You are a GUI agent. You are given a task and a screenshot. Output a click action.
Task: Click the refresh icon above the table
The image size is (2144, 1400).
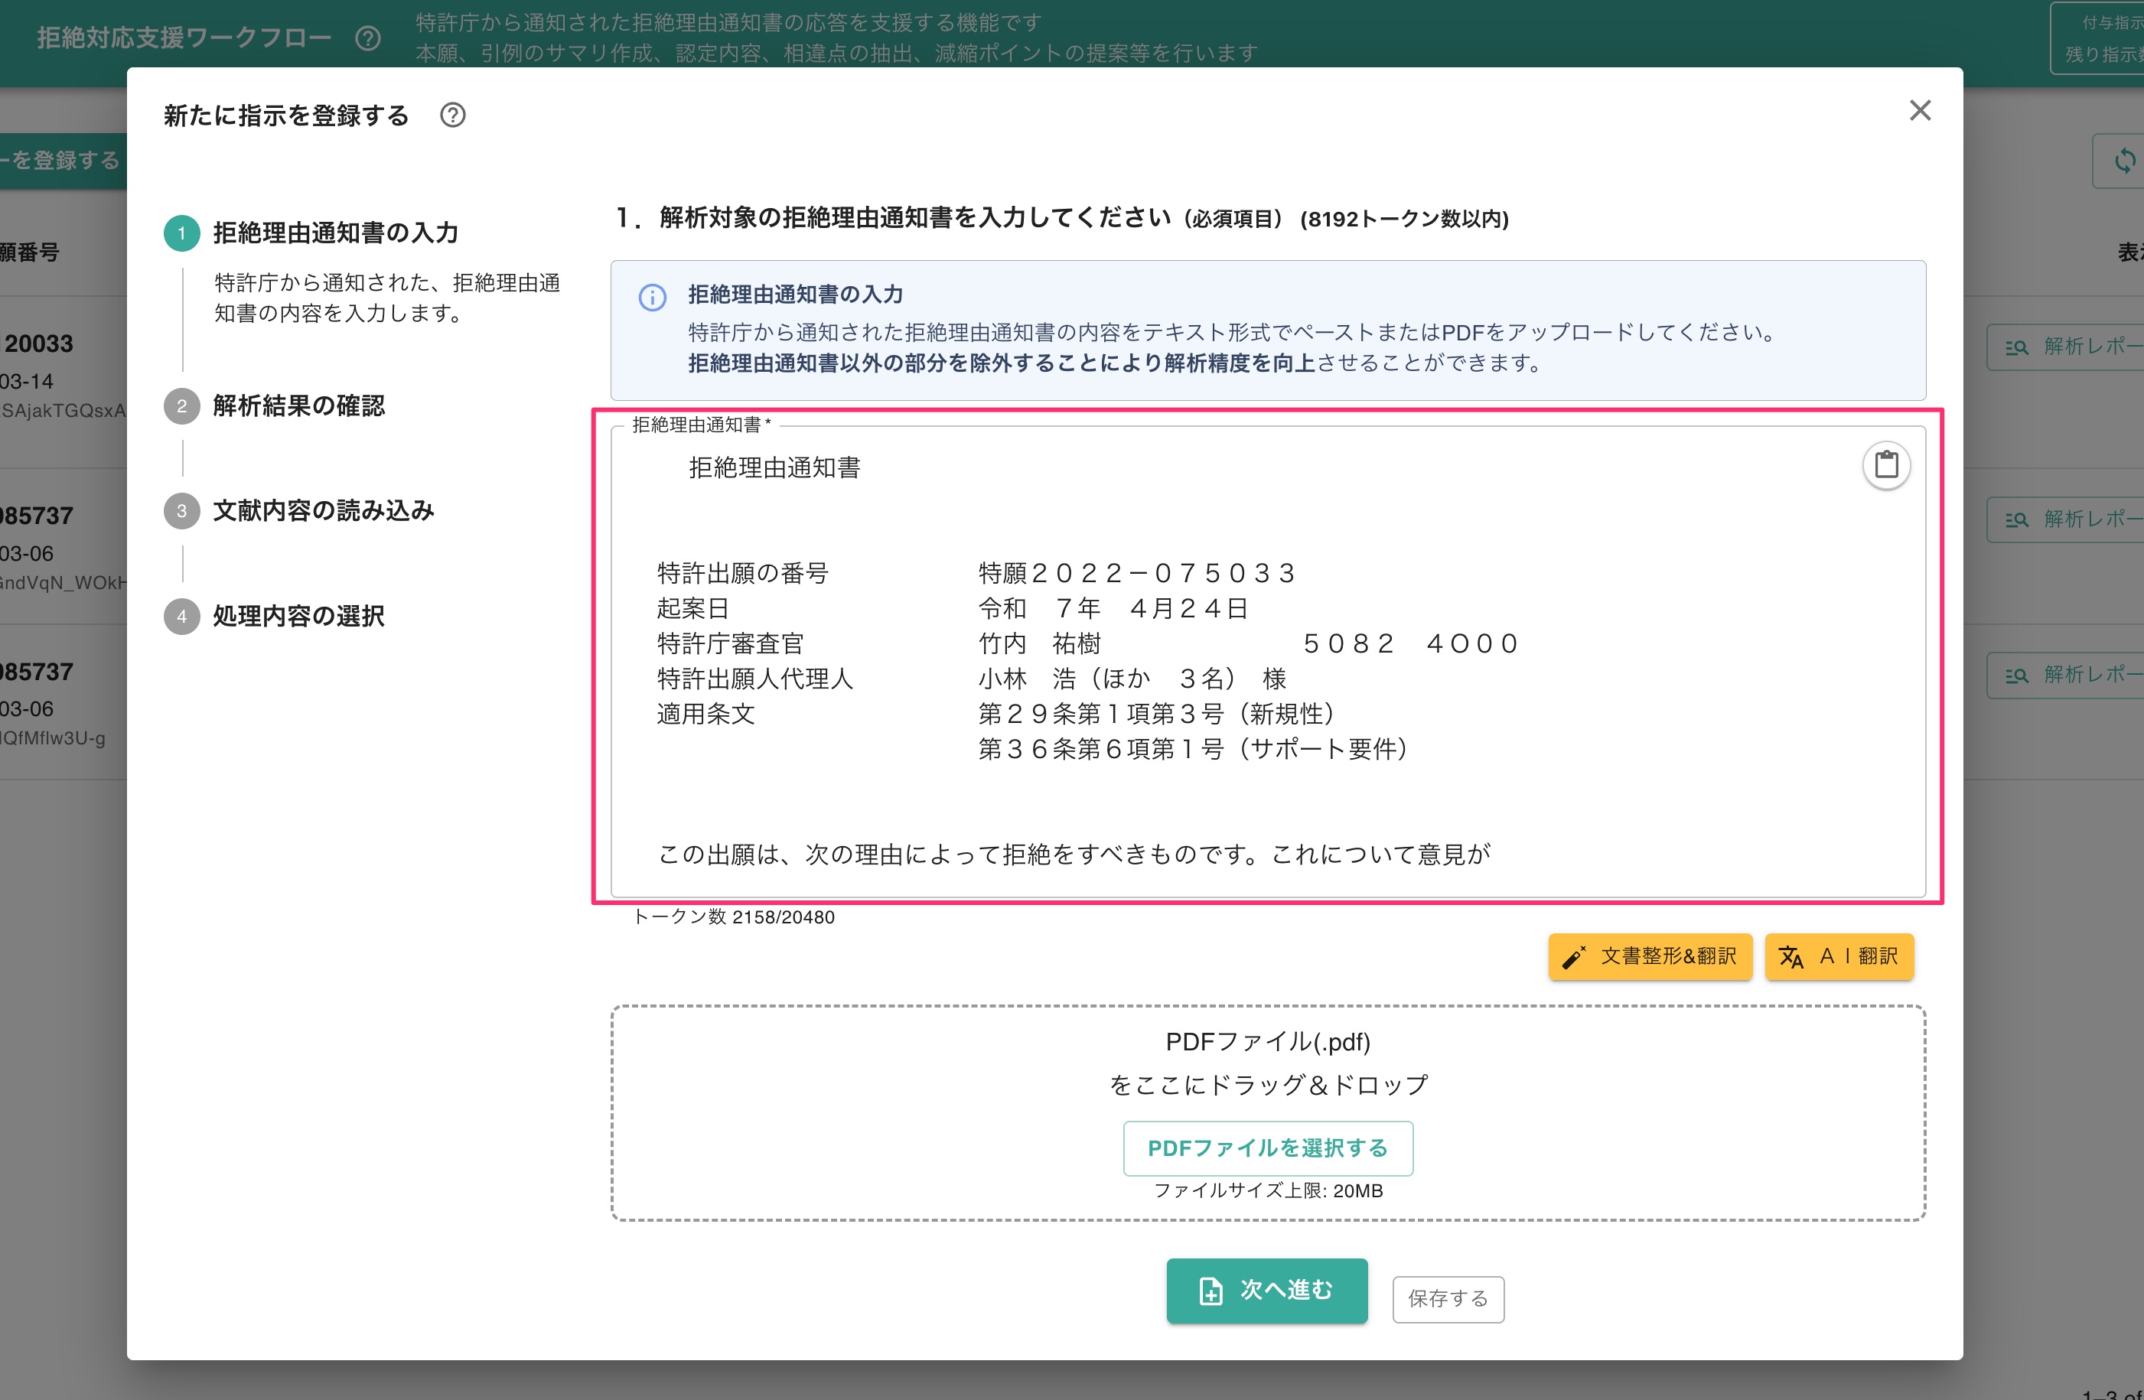click(x=2123, y=159)
